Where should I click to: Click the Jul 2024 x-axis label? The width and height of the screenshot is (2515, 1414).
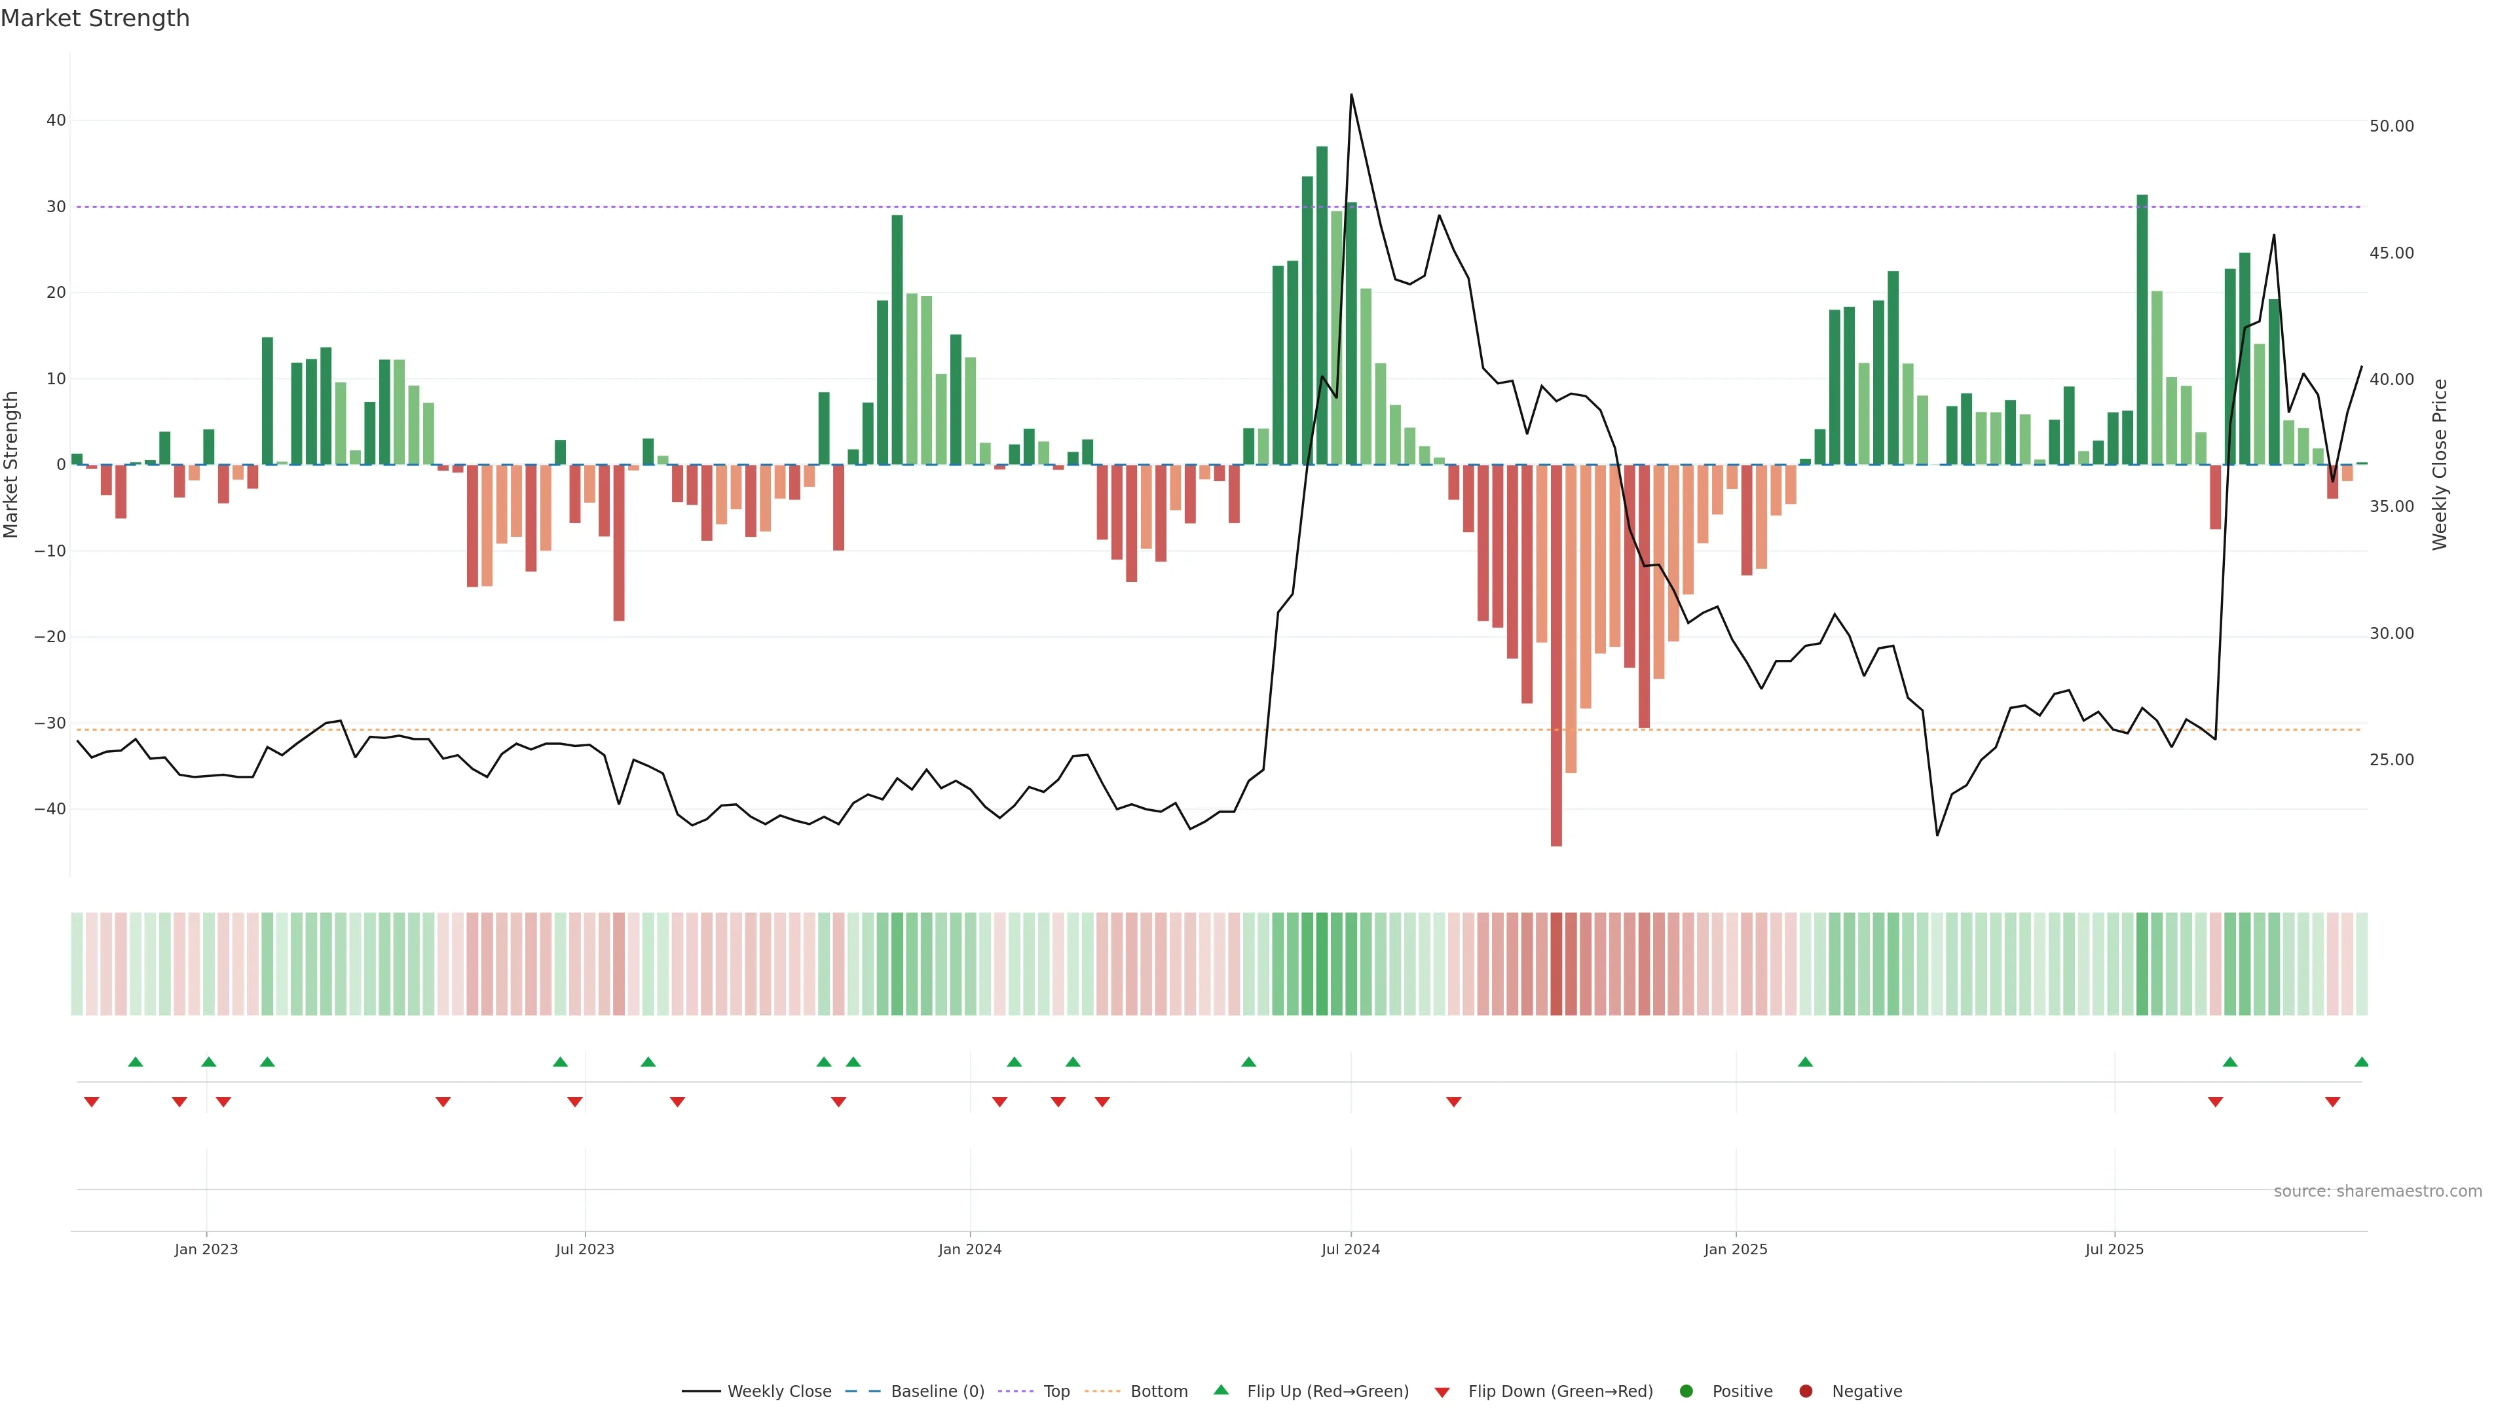click(x=1351, y=1249)
